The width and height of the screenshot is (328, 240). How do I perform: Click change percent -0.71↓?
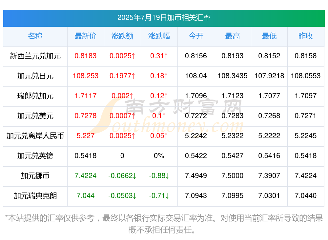click(x=159, y=196)
